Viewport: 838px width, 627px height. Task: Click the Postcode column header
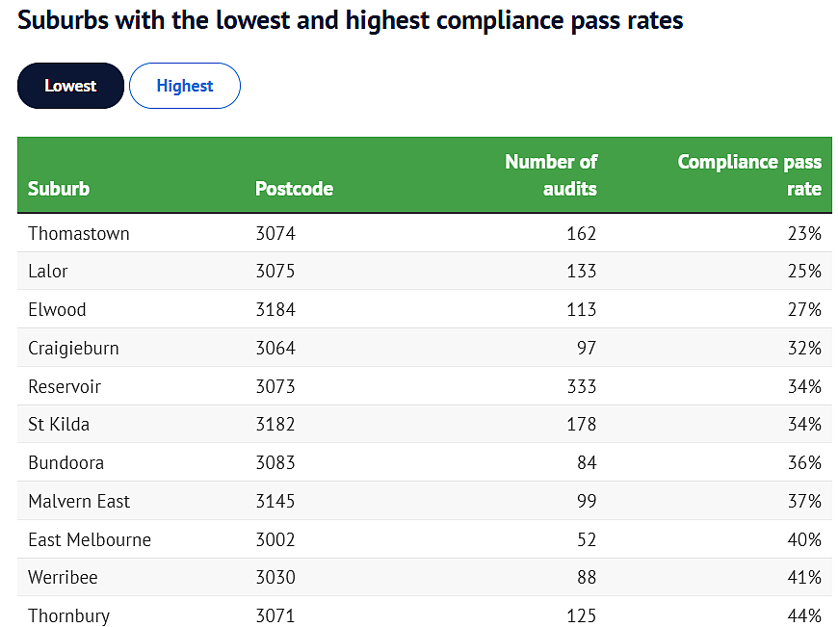(x=294, y=189)
